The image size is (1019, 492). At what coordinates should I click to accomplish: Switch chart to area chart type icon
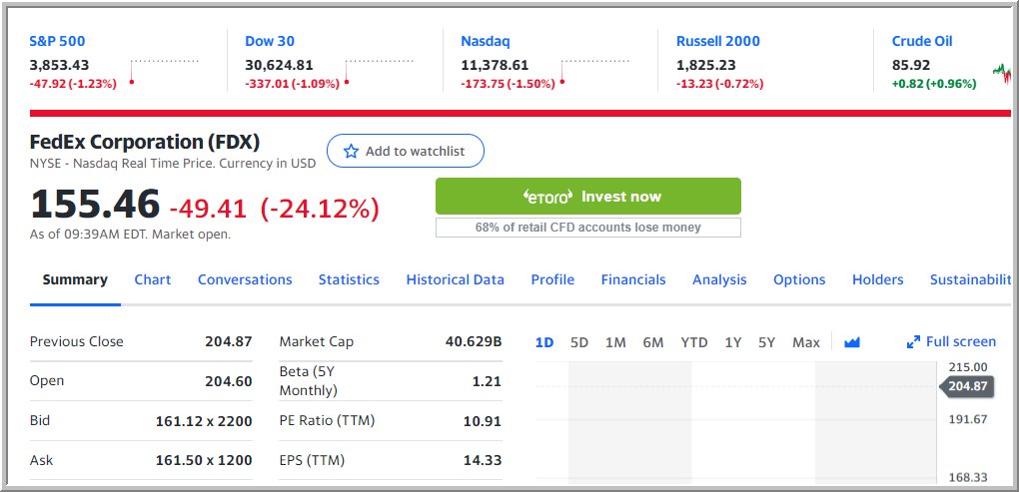(852, 342)
